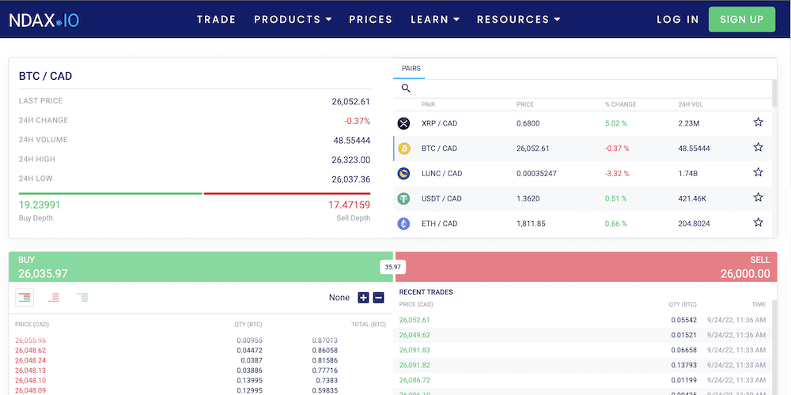Switch to the Pairs tab
791x395 pixels.
pyautogui.click(x=411, y=69)
